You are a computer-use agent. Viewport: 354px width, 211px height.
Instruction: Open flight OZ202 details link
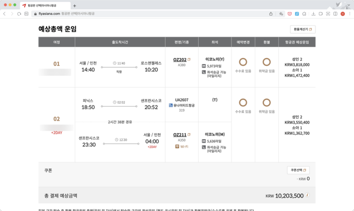(x=180, y=60)
